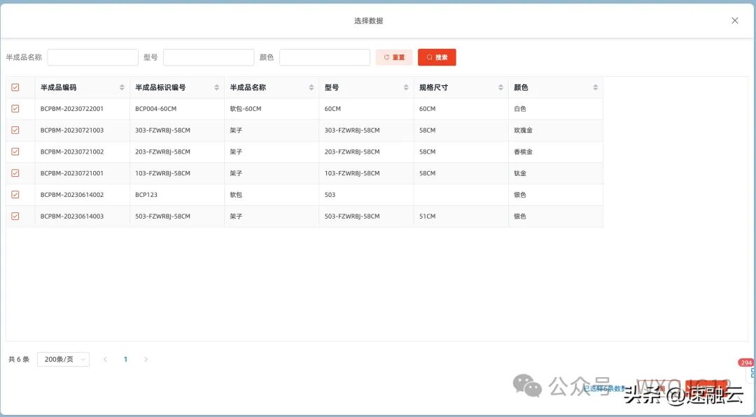Click sort arrows in 型号 table header
This screenshot has height=417, width=756.
(x=406, y=87)
